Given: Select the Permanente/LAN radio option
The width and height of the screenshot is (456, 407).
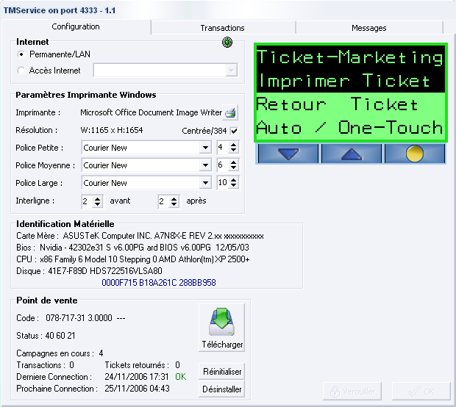Looking at the screenshot, I should [21, 54].
